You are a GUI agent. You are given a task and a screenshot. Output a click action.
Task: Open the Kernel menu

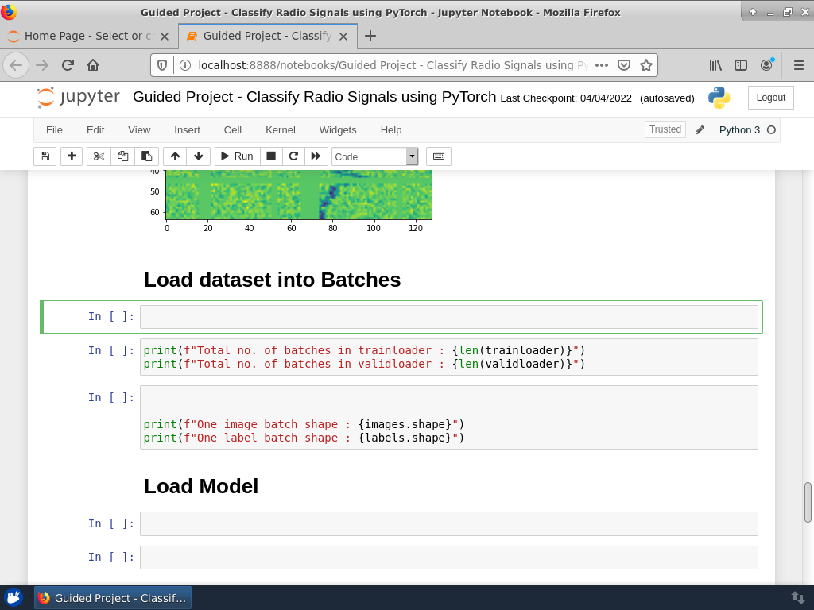280,129
